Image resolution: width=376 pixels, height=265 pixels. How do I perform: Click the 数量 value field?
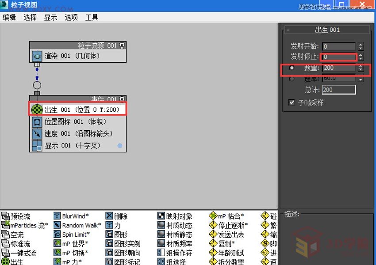(338, 68)
